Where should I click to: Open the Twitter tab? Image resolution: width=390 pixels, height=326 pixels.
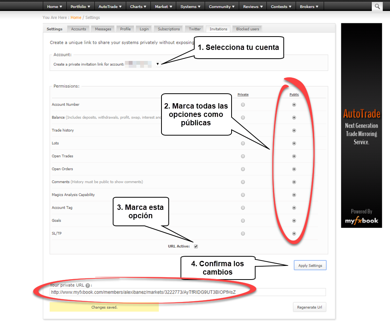pos(195,29)
